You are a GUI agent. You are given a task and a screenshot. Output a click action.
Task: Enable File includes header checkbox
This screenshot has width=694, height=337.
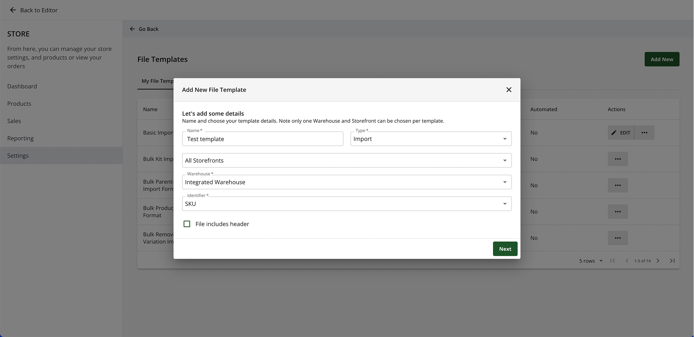[x=187, y=224]
